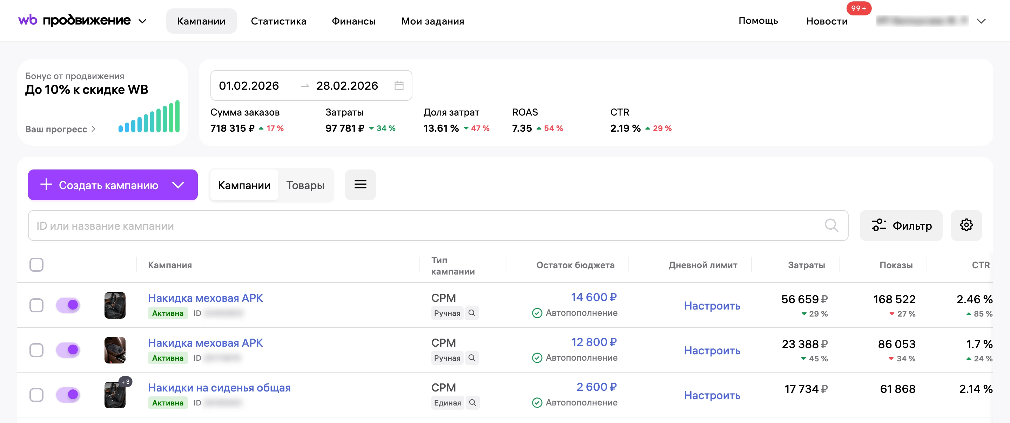1010x423 pixels.
Task: Select the Кампании top navigation tab
Action: (201, 21)
